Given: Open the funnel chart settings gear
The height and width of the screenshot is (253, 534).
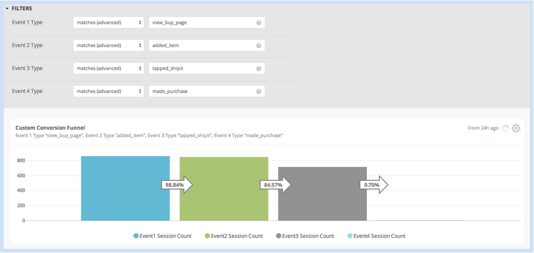Looking at the screenshot, I should (x=516, y=128).
